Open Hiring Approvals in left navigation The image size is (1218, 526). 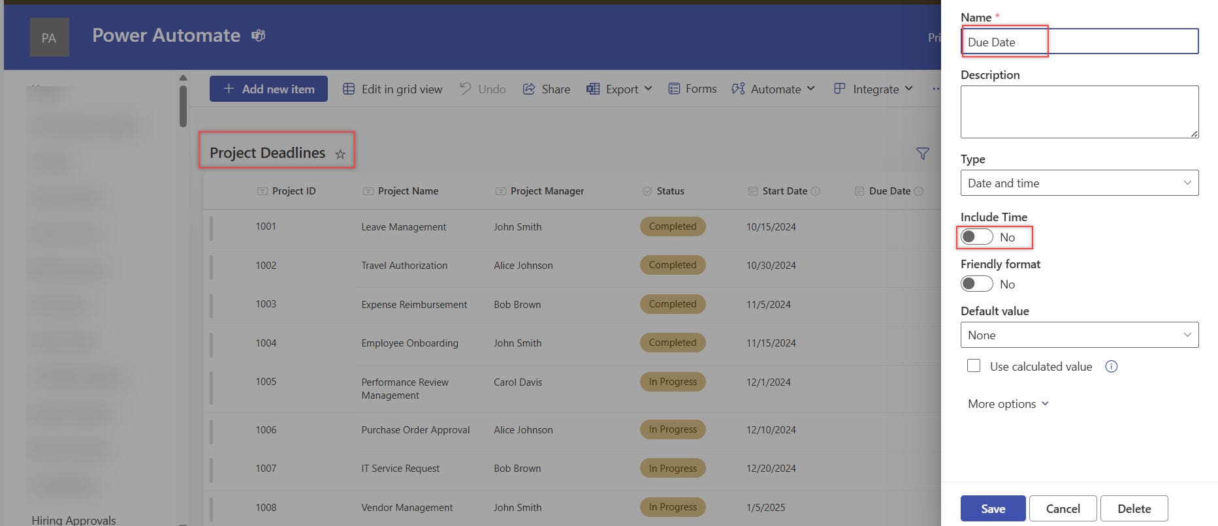pyautogui.click(x=74, y=519)
